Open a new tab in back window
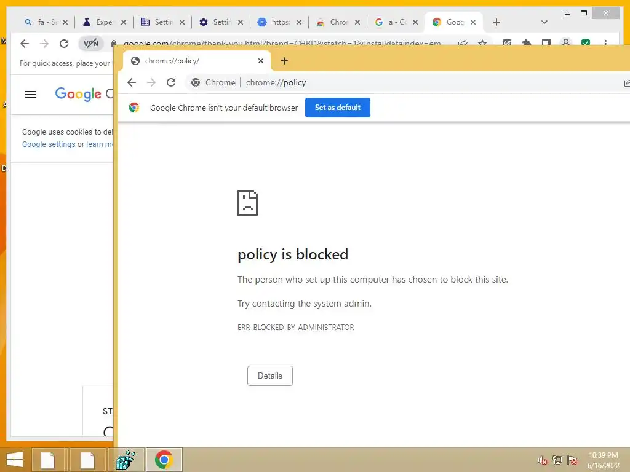Viewport: 630px width, 472px height. click(x=496, y=22)
